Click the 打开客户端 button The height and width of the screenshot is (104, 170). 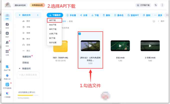(x=143, y=5)
